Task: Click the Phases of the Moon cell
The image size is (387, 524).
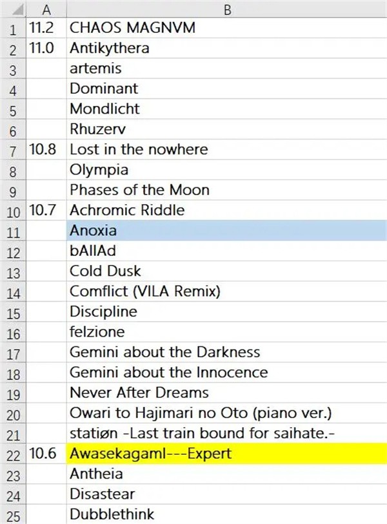Action: click(227, 190)
